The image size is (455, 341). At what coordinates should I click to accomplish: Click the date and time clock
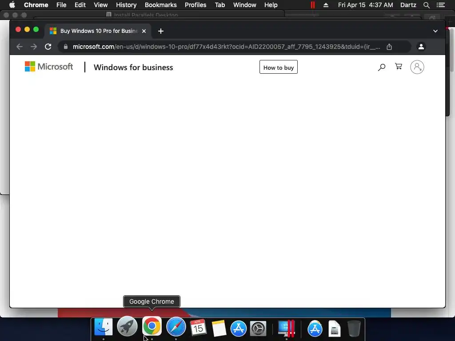(x=366, y=5)
